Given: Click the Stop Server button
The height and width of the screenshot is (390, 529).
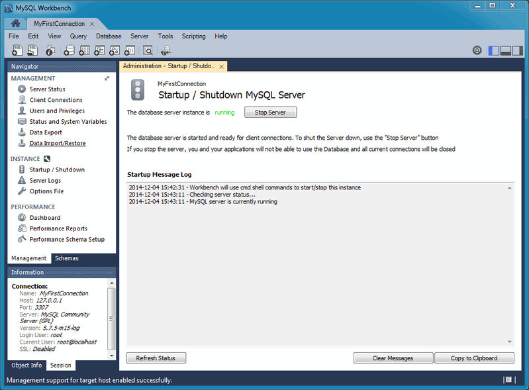Looking at the screenshot, I should tap(271, 113).
